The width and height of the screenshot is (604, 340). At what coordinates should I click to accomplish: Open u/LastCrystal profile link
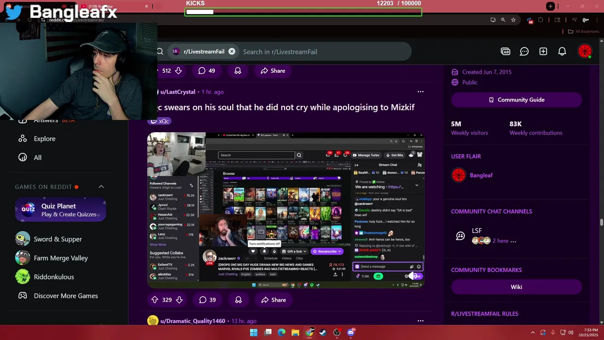[177, 92]
